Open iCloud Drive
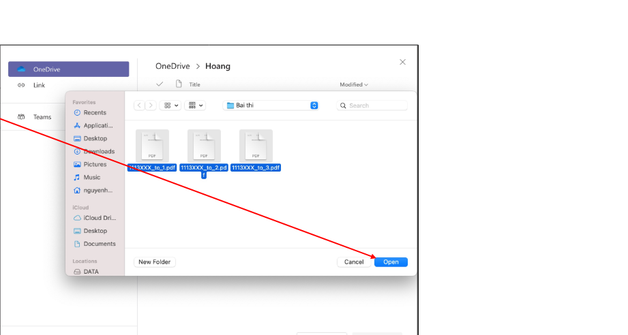The height and width of the screenshot is (335, 628). pyautogui.click(x=95, y=218)
